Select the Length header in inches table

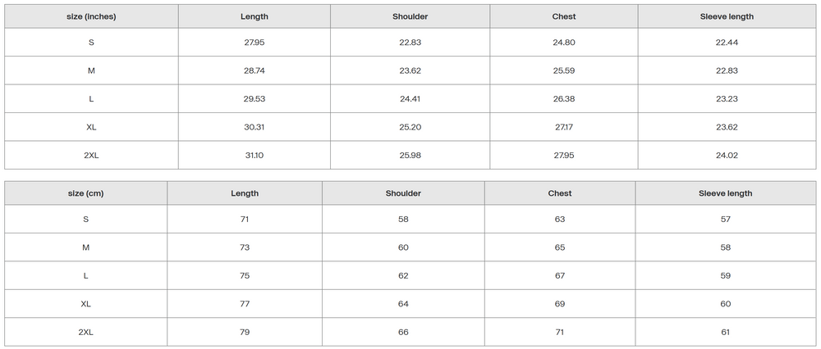click(255, 16)
